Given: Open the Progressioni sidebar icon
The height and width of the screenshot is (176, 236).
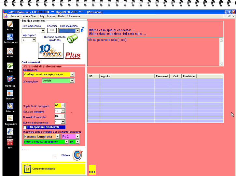Looking at the screenshot, I should tap(10, 118).
